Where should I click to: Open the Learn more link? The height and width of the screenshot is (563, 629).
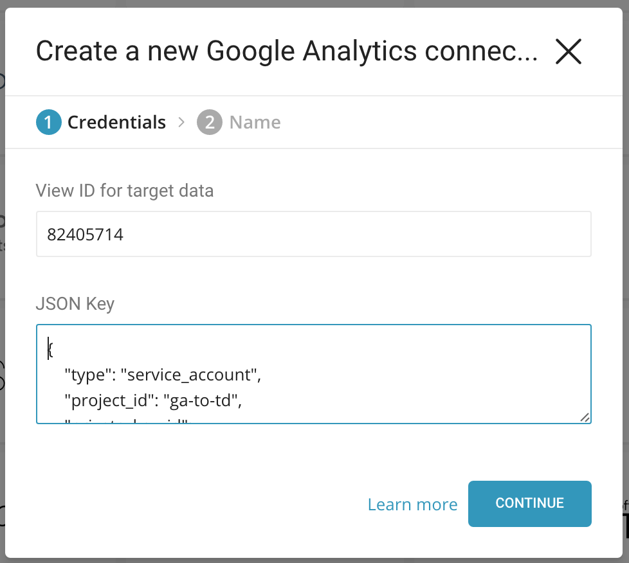pos(412,505)
